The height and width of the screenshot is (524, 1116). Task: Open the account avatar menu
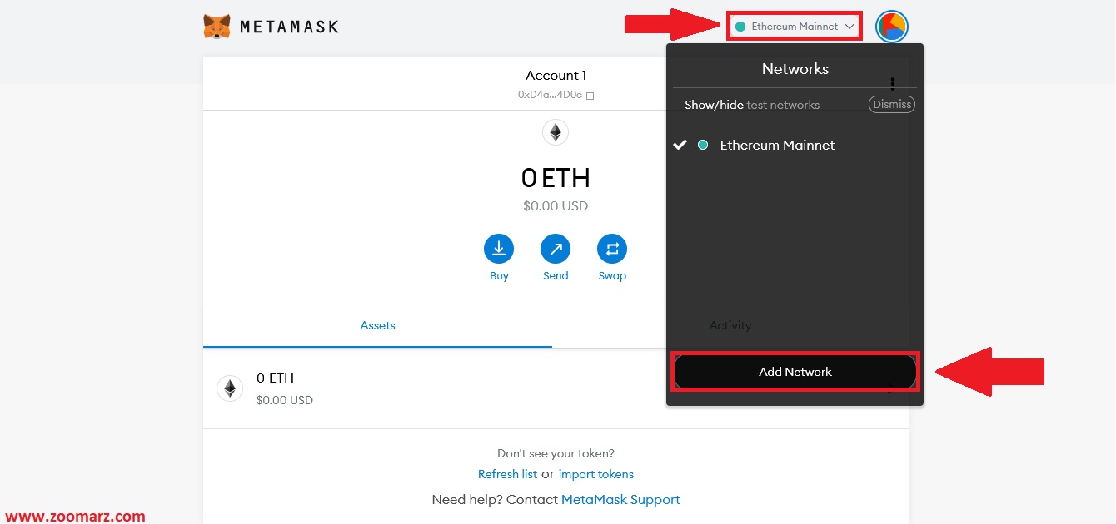tap(891, 27)
